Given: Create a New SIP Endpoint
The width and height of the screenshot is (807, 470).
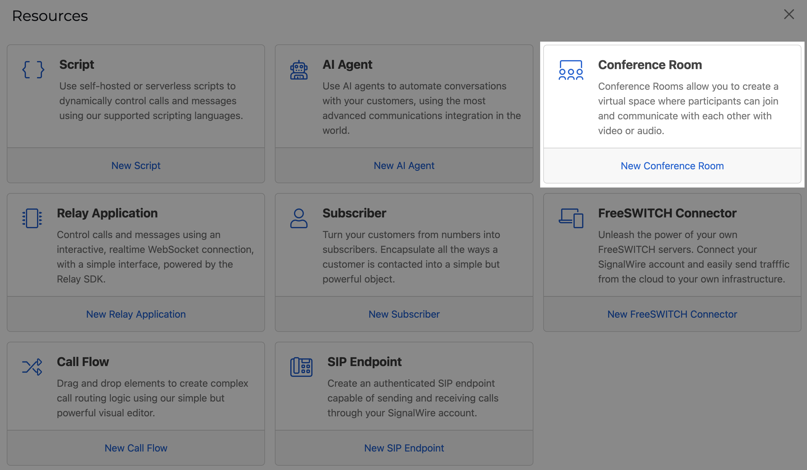Looking at the screenshot, I should pos(404,448).
